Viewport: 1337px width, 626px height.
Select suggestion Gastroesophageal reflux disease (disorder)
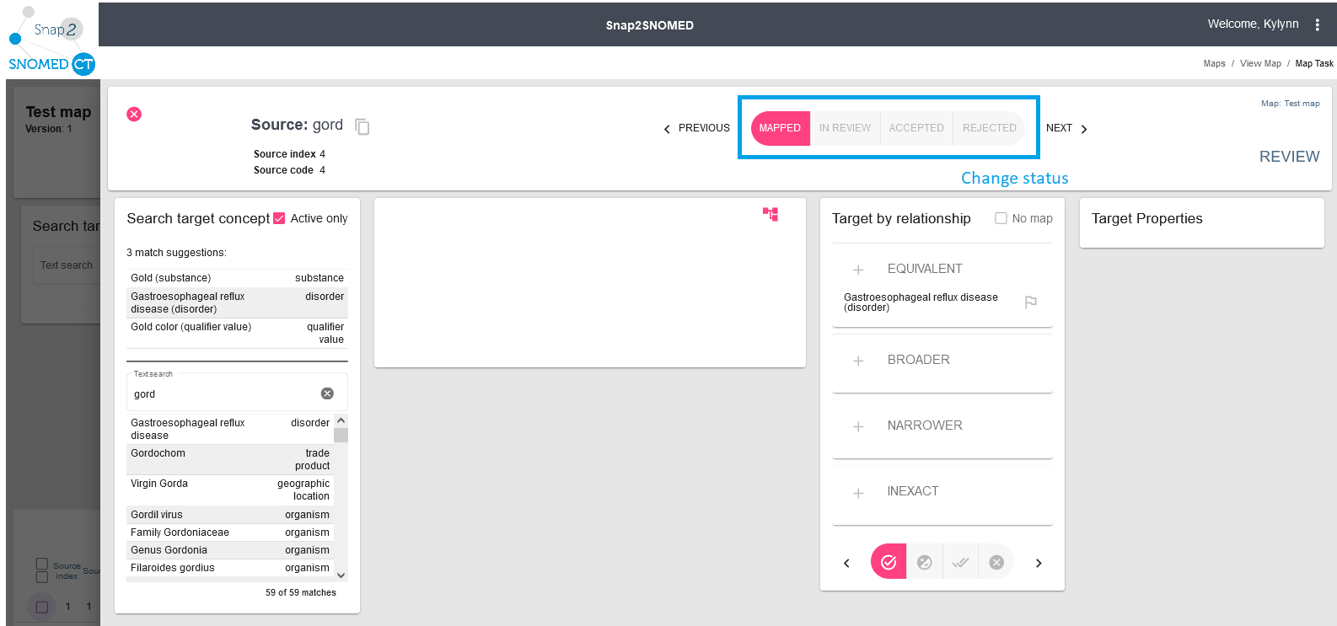(237, 302)
